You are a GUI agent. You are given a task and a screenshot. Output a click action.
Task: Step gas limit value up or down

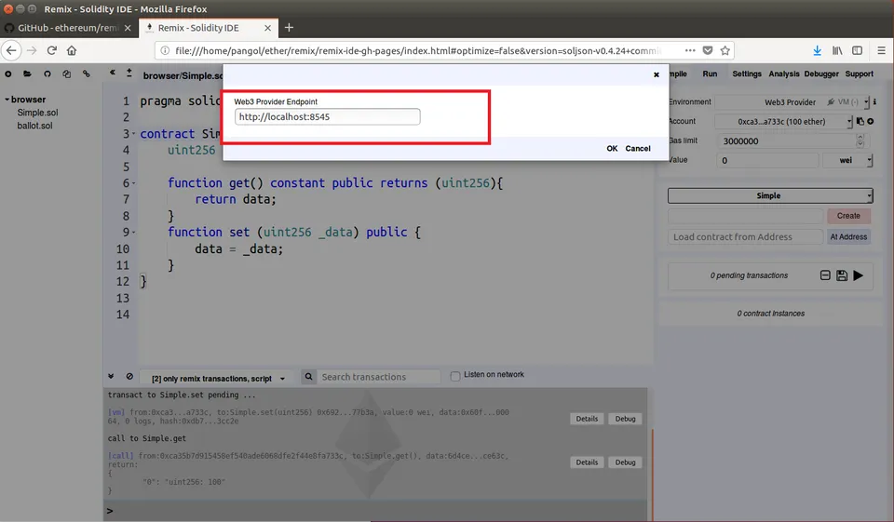[x=860, y=141]
